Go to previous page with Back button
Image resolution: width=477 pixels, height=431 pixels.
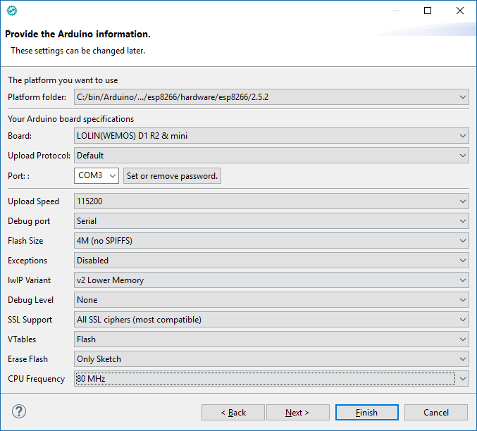(233, 413)
